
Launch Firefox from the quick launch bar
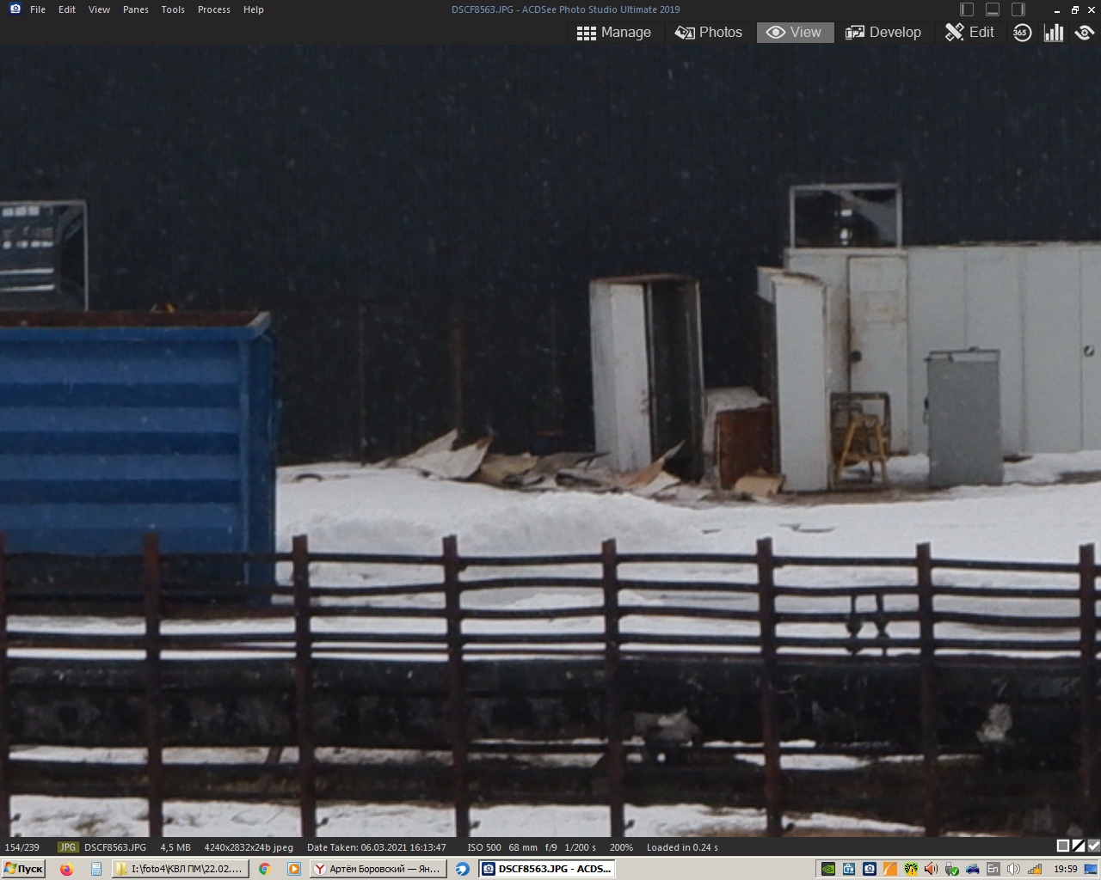(x=66, y=869)
